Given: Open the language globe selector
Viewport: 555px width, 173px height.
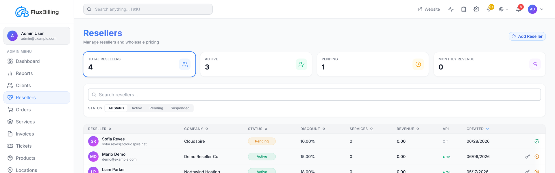Looking at the screenshot, I should coord(504,9).
